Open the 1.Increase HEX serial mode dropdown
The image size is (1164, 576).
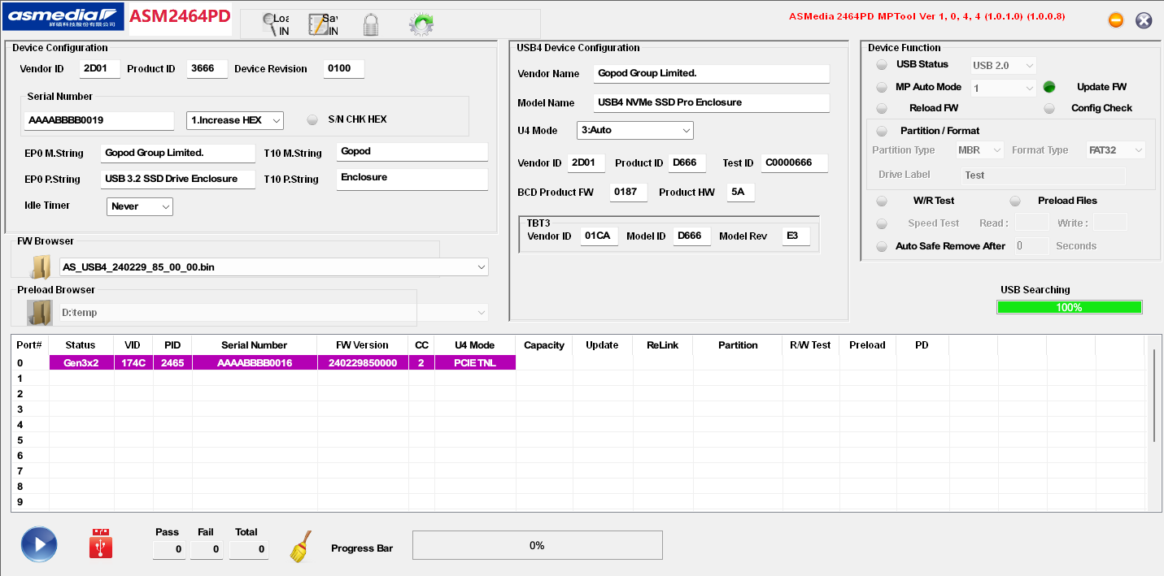point(234,120)
